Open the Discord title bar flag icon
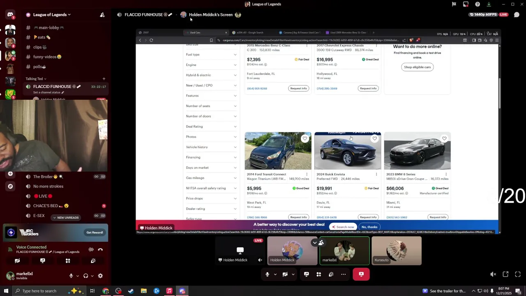 click(x=454, y=4)
